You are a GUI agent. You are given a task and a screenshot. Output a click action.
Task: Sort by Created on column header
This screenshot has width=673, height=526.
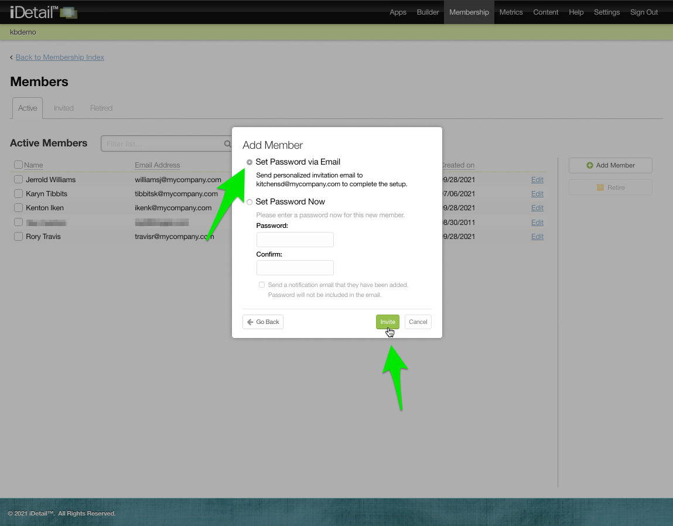click(x=458, y=165)
